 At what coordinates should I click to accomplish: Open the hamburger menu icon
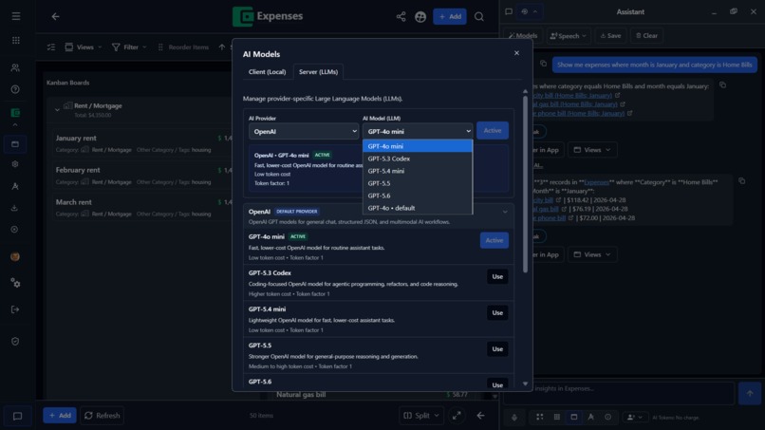(16, 16)
